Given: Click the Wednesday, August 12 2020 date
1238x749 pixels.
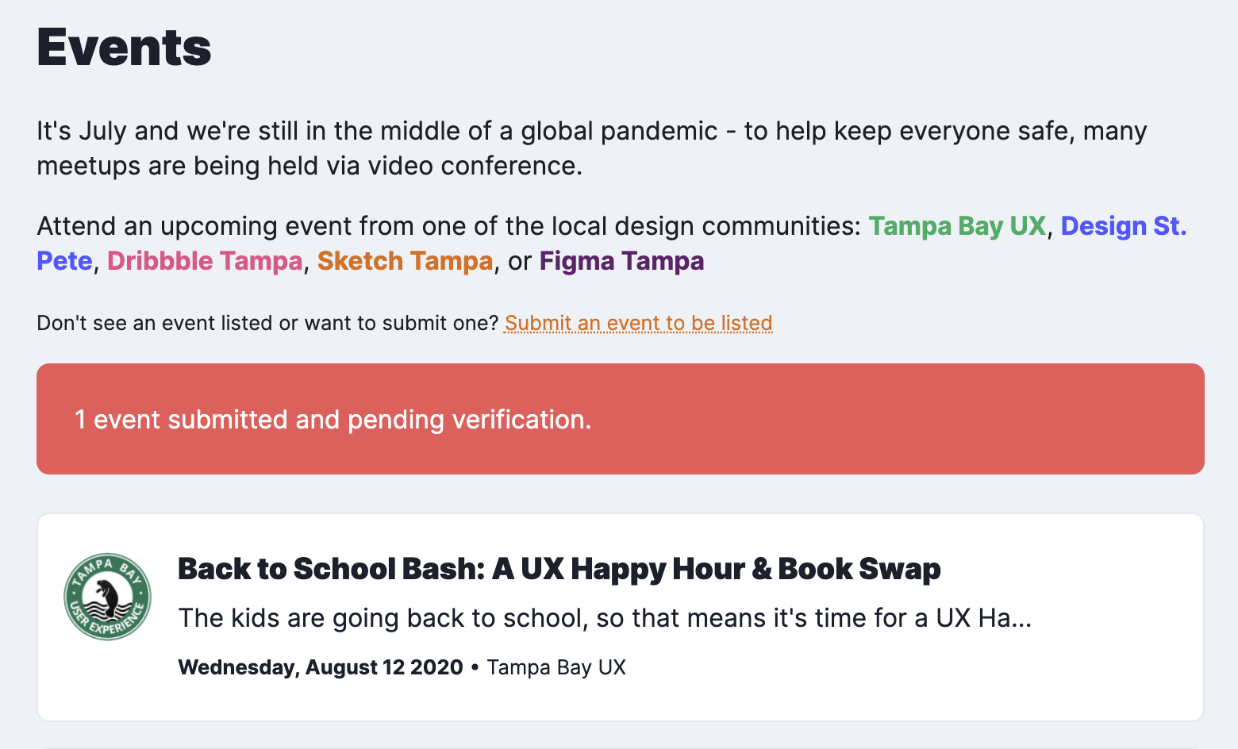Looking at the screenshot, I should click(x=320, y=667).
